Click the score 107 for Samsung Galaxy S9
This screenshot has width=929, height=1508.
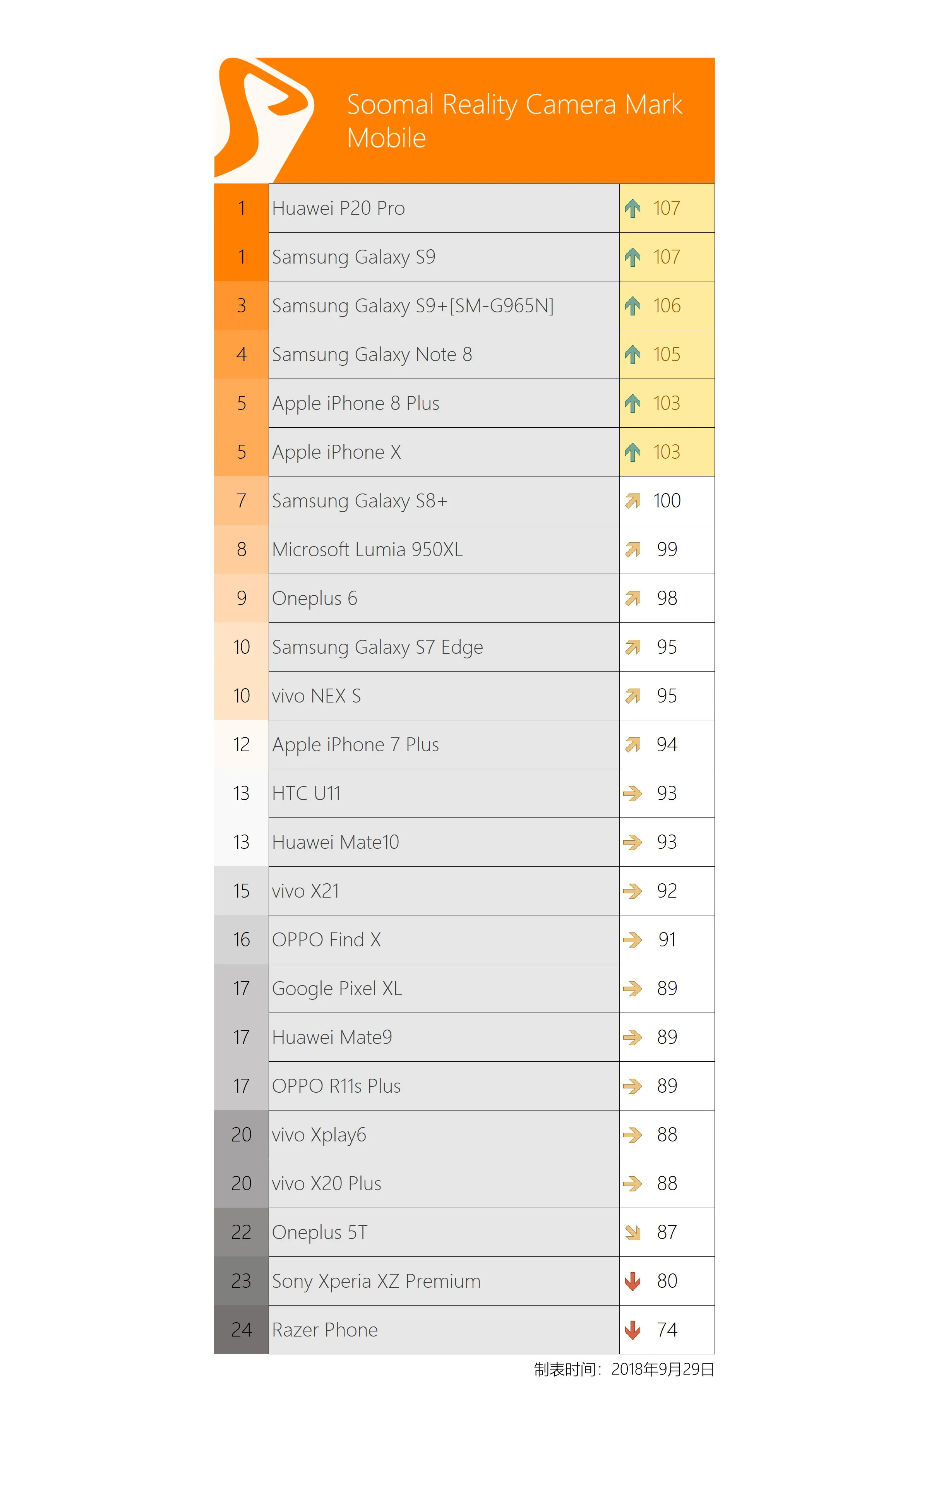pyautogui.click(x=667, y=257)
